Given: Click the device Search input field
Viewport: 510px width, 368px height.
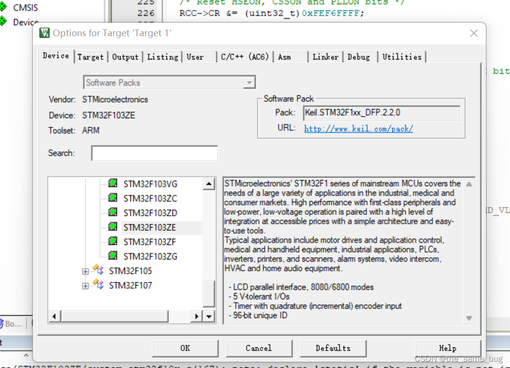Looking at the screenshot, I should click(x=154, y=153).
